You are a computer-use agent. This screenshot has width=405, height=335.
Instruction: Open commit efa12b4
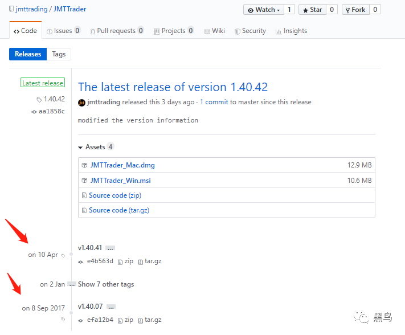pyautogui.click(x=100, y=320)
